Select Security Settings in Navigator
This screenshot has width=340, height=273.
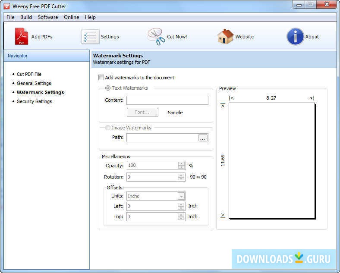click(x=35, y=101)
